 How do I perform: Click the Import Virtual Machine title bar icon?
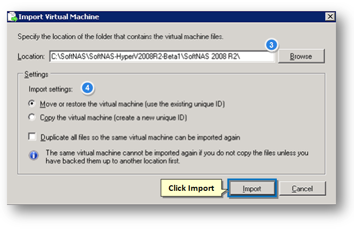click(13, 17)
